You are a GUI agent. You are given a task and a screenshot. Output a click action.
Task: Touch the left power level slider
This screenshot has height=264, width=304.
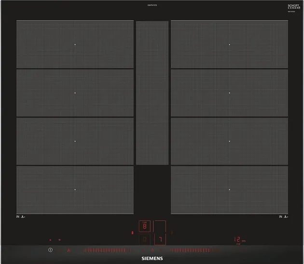pyautogui.click(x=107, y=251)
